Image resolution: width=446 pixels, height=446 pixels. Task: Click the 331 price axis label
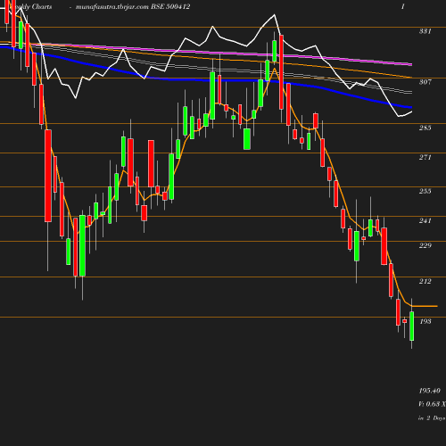(425, 31)
